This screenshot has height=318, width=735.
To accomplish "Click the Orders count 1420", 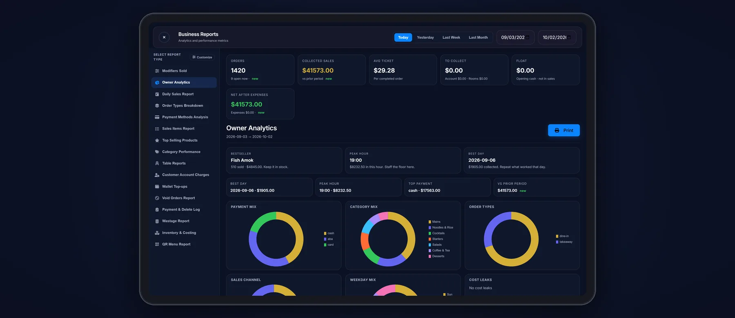I will coord(238,71).
